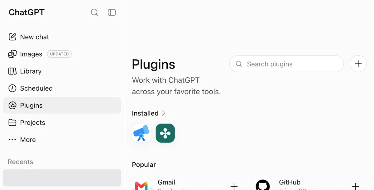
Task: Open Library label in the sidebar
Action: (31, 71)
